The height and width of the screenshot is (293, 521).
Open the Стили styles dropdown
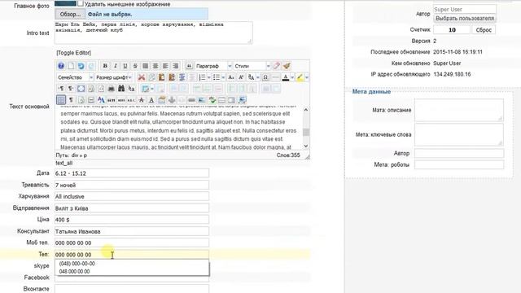252,66
